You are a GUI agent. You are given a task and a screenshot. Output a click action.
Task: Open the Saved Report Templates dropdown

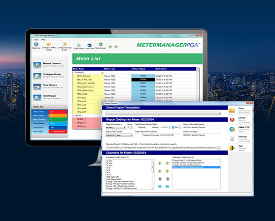[163, 113]
